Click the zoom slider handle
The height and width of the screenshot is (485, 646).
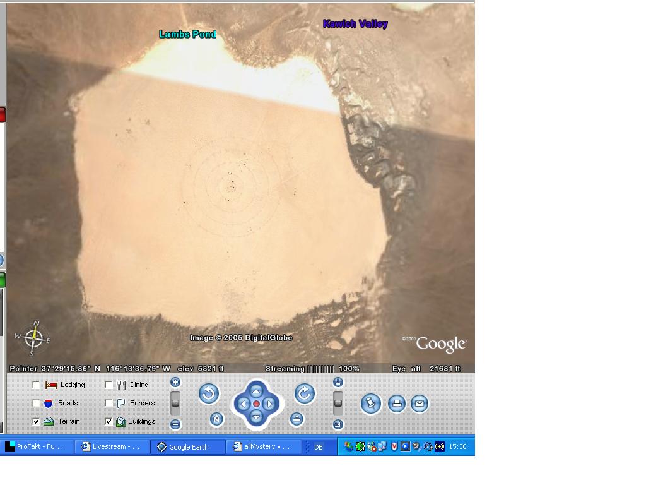175,403
